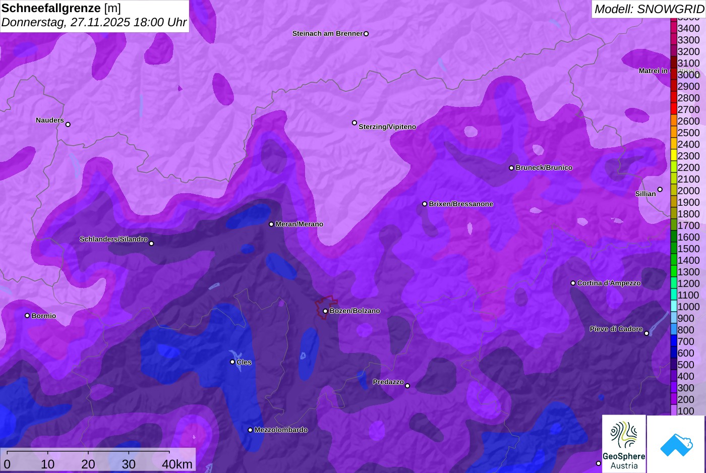Click the Schneefallgrenze [m] title

click(61, 8)
